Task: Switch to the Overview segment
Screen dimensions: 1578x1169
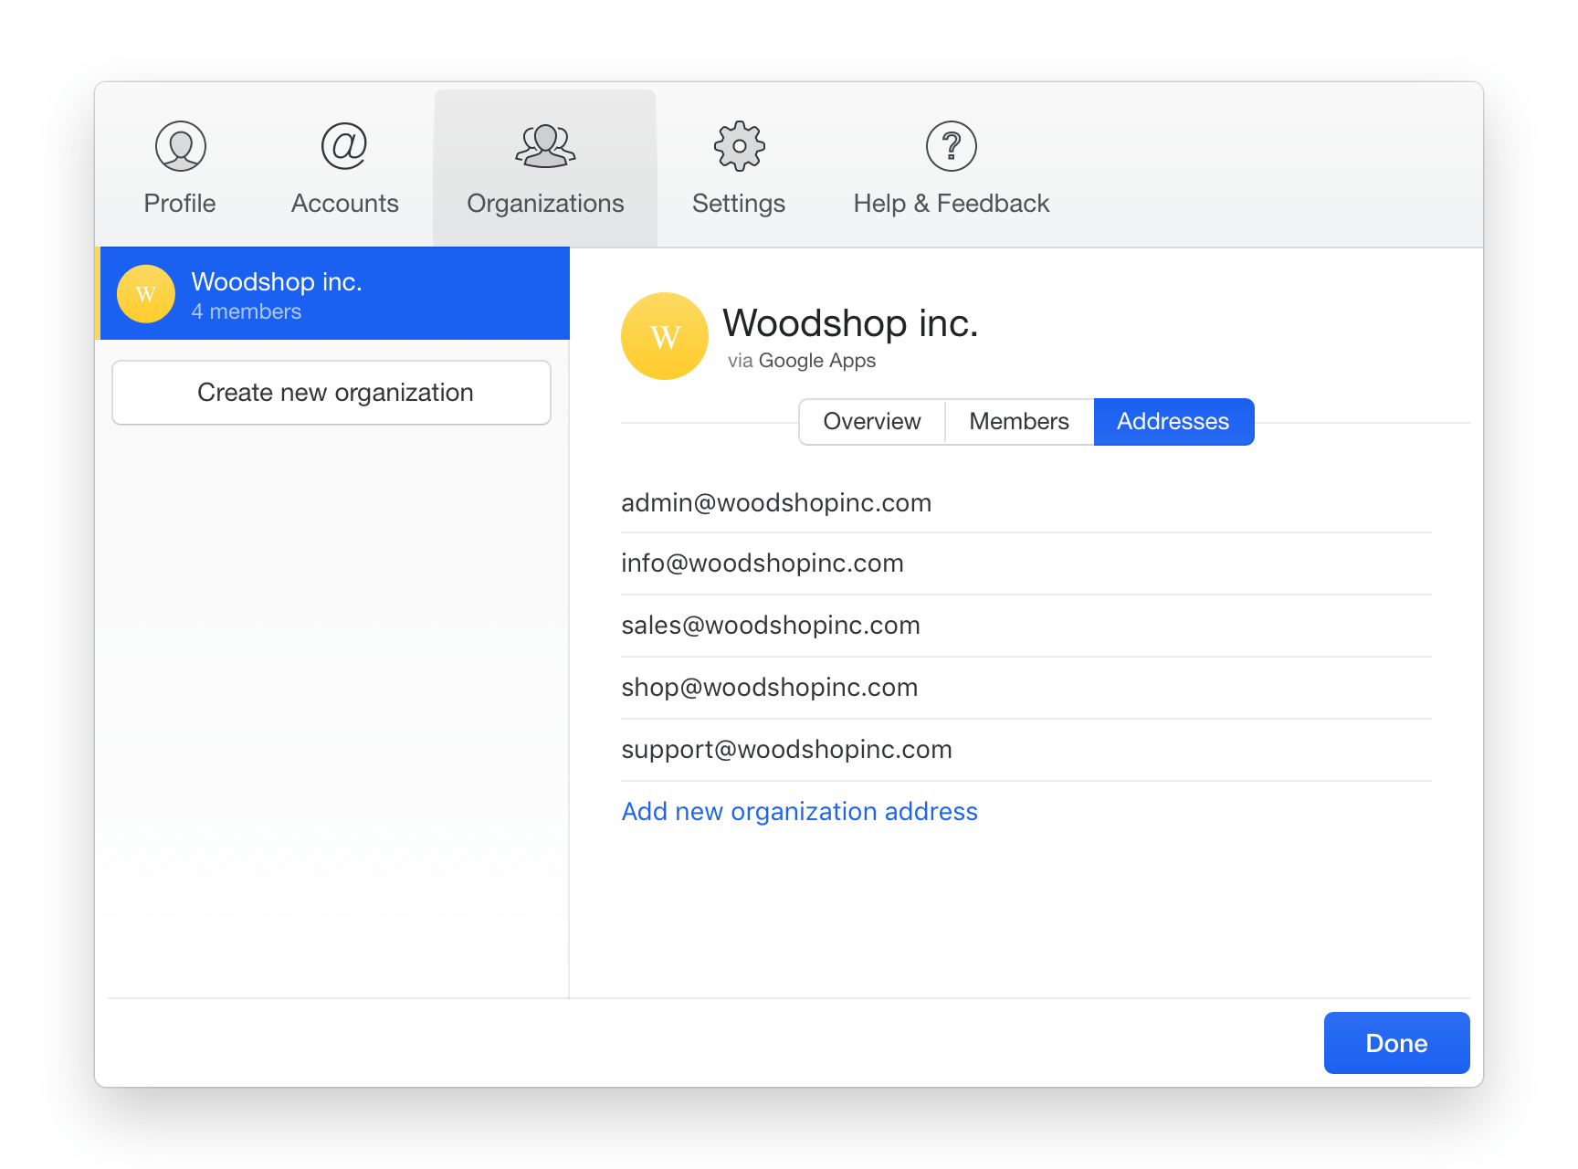Action: click(x=872, y=421)
